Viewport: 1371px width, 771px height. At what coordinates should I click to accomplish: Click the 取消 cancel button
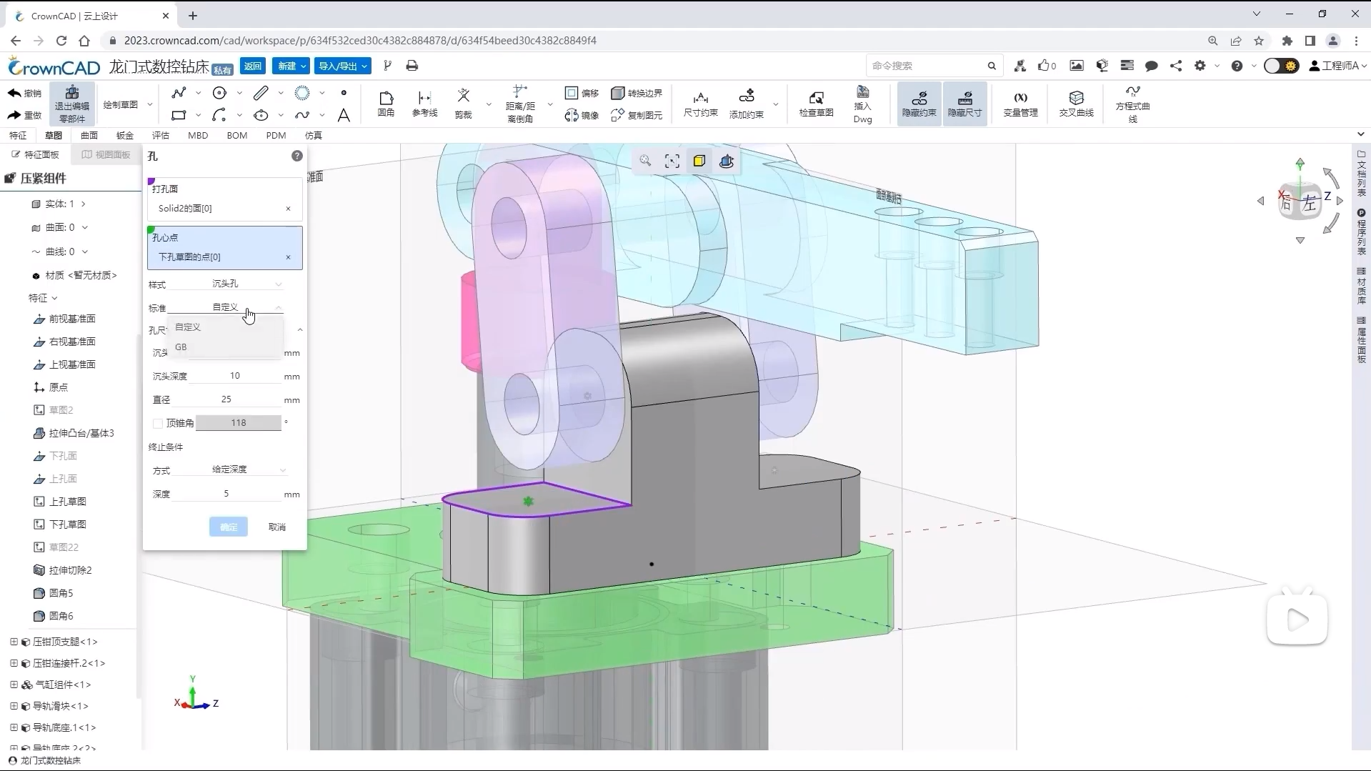click(276, 527)
